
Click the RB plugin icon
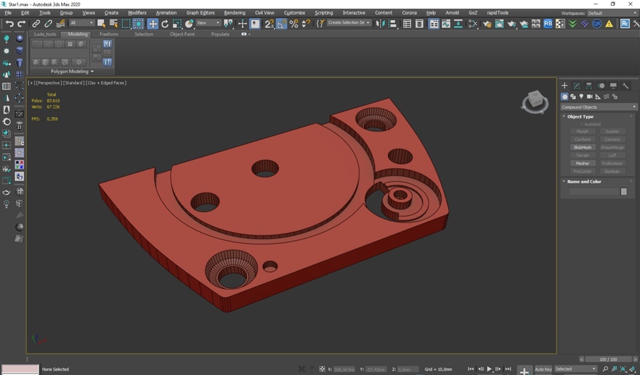click(x=548, y=24)
